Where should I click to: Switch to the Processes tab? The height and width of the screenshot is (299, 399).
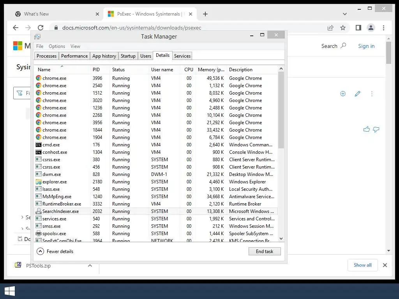point(46,56)
